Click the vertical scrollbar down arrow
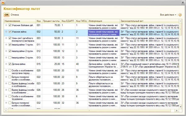The width and height of the screenshot is (186, 116). click(180, 107)
